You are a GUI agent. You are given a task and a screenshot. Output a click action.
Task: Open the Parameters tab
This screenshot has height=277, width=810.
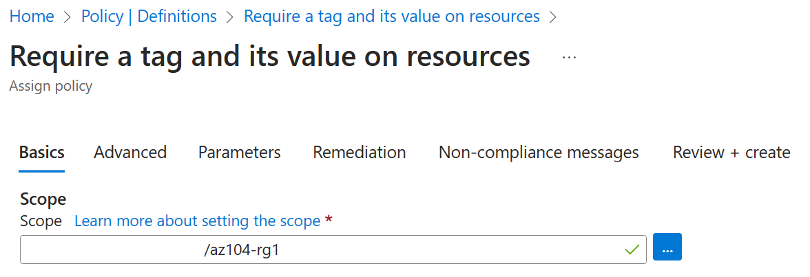click(239, 152)
